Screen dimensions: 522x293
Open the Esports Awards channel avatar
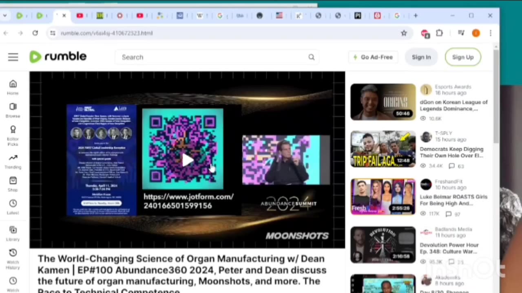pos(426,90)
